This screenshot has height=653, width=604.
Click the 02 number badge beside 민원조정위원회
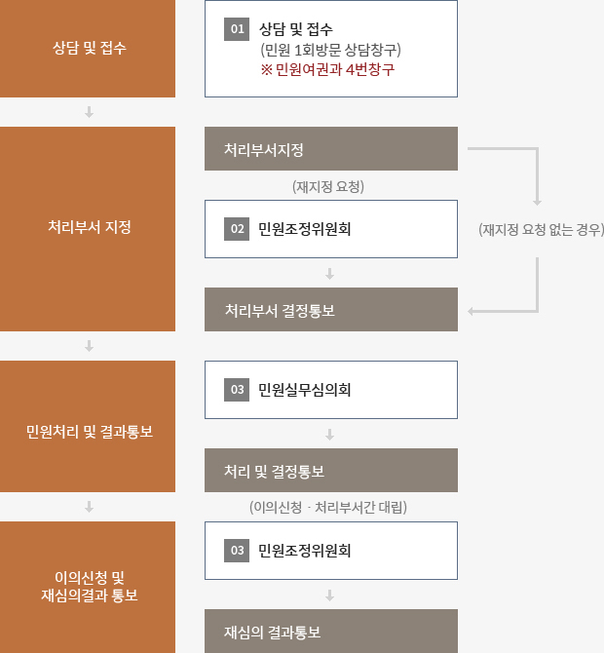237,229
